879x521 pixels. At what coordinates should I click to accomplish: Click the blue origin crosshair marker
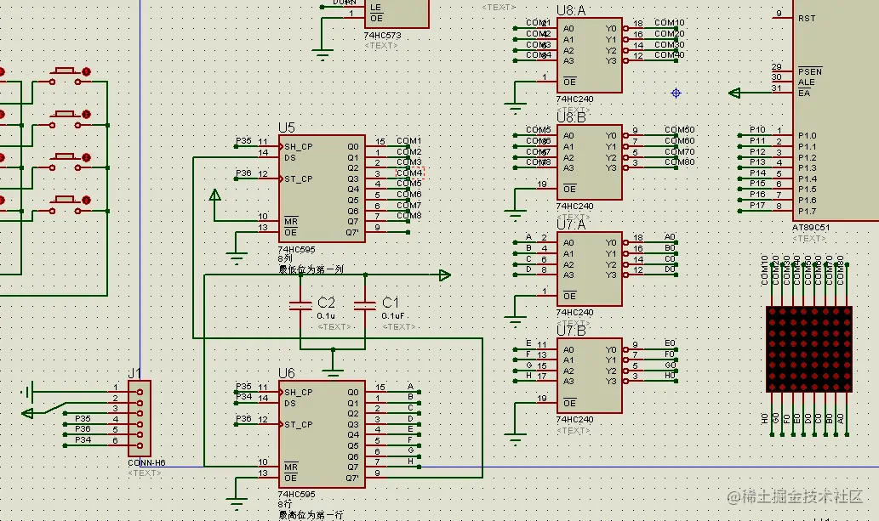tap(676, 93)
